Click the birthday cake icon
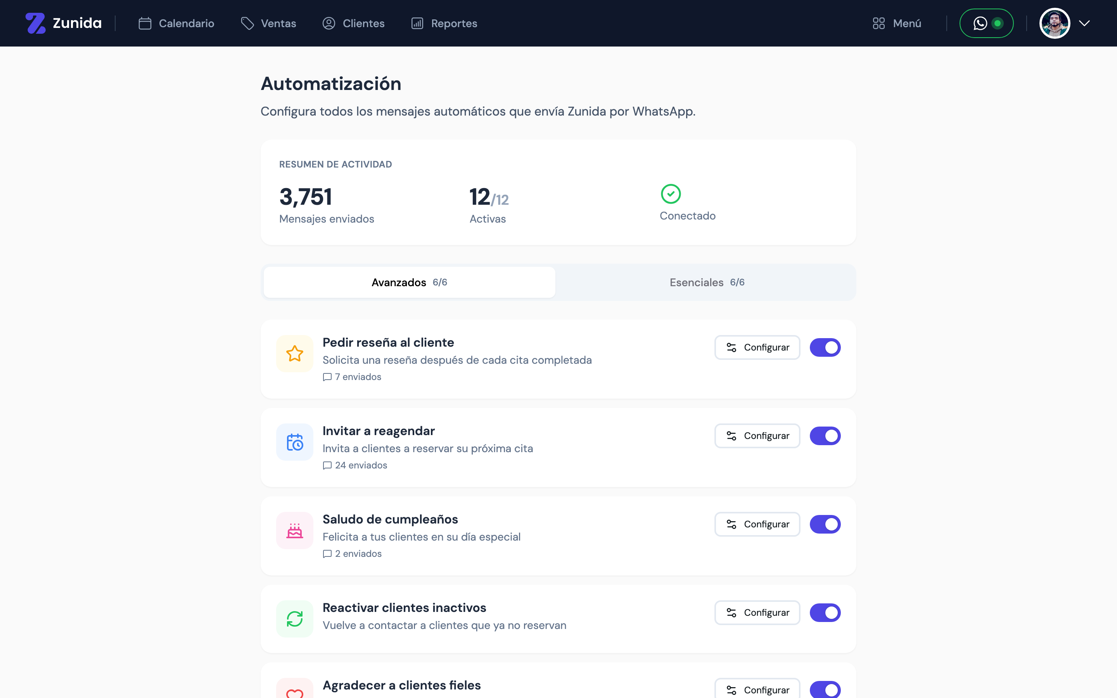Screen dimensions: 1117x698 click(294, 530)
